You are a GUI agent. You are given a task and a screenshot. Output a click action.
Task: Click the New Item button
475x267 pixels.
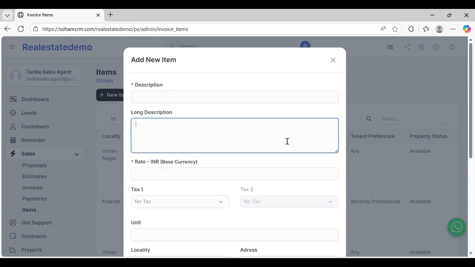tap(110, 95)
